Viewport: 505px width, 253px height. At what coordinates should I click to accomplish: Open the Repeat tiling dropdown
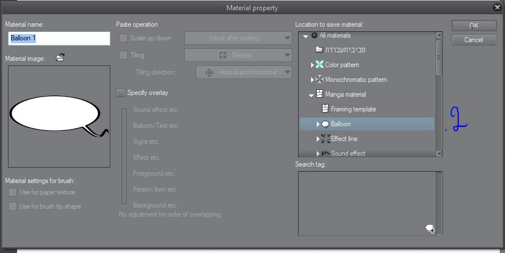pos(238,55)
